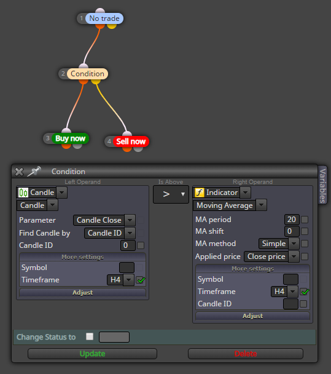Click the MA shift value field
The height and width of the screenshot is (374, 331).
click(x=292, y=231)
